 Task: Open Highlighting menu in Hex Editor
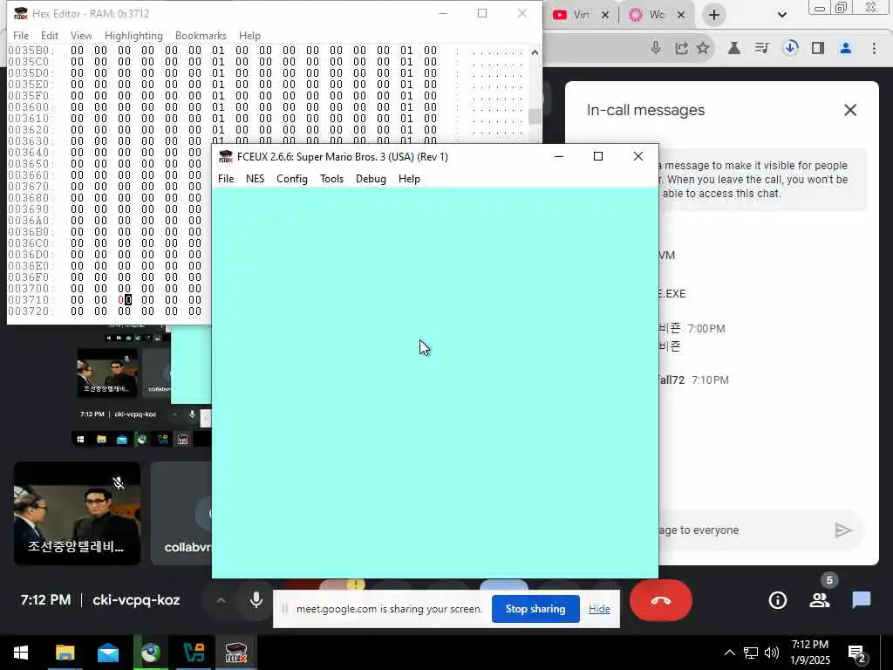tap(133, 35)
